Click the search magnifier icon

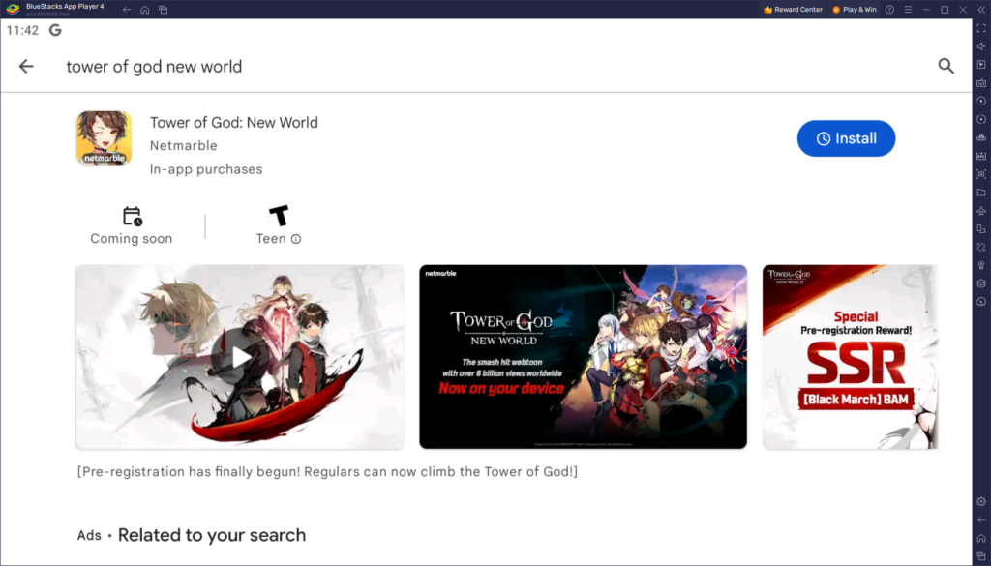[946, 66]
